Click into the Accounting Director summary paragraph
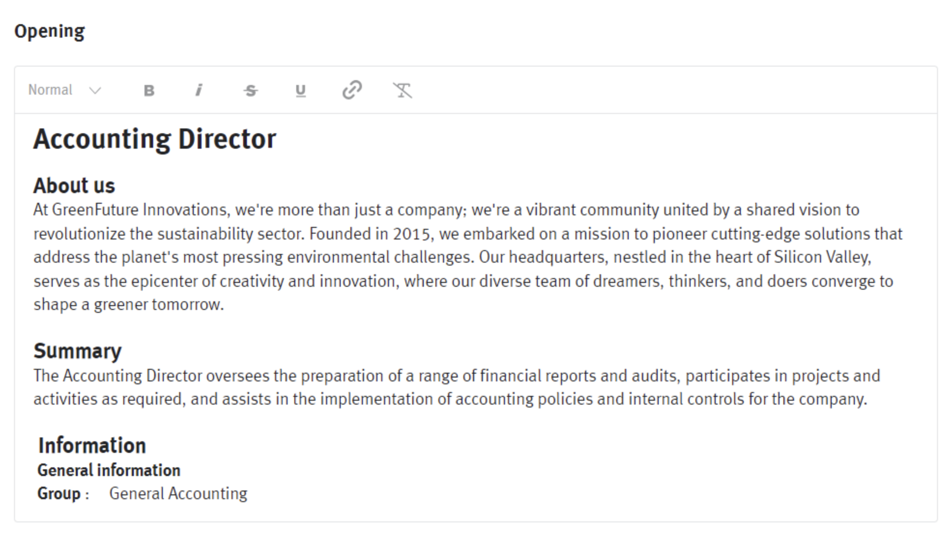This screenshot has height=533, width=952. coord(457,388)
